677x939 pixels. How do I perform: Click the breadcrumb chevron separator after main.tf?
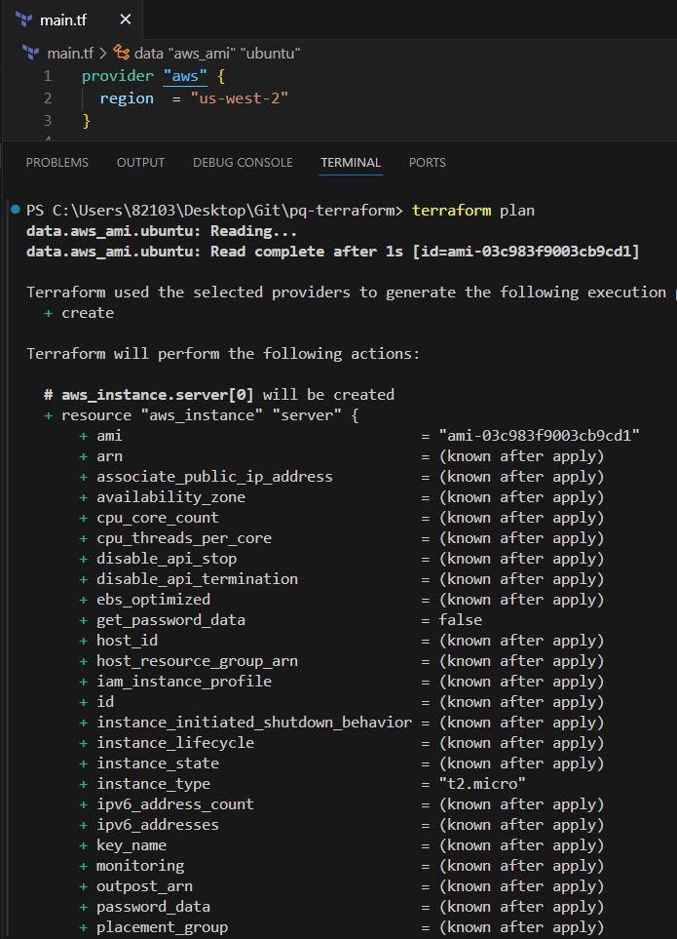point(103,54)
